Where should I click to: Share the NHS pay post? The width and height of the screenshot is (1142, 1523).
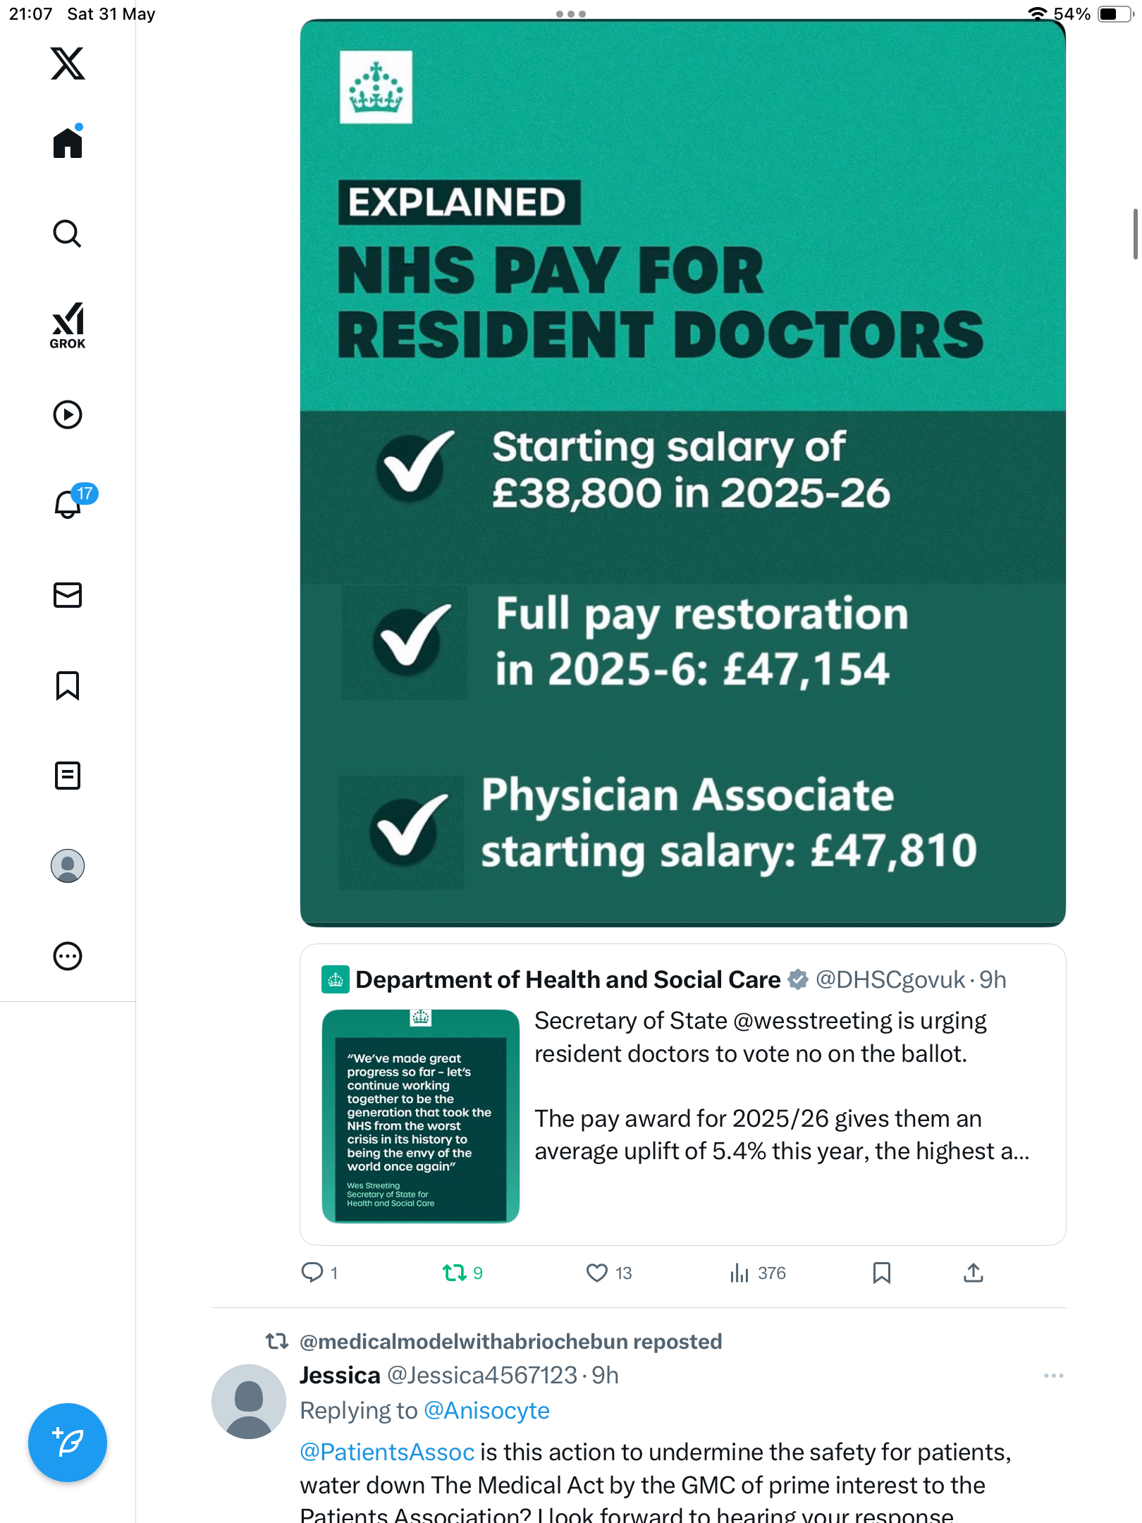[x=973, y=1273]
